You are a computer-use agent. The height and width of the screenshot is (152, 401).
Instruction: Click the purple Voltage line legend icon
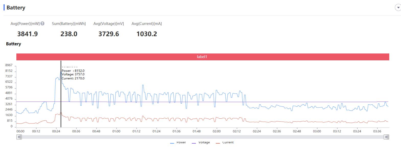click(x=194, y=143)
